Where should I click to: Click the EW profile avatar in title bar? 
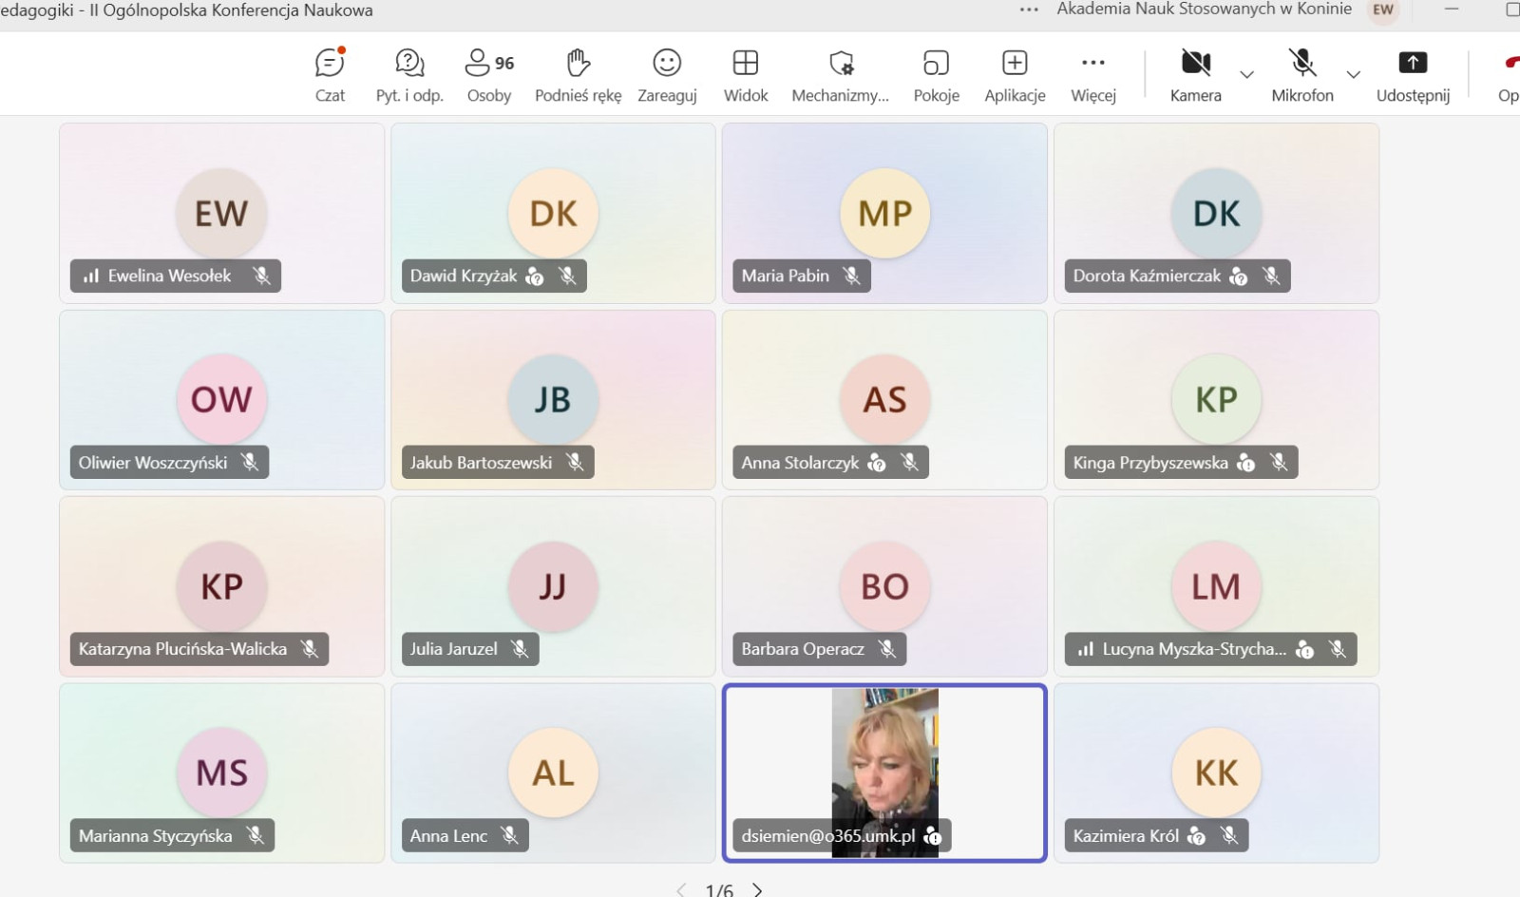pyautogui.click(x=1383, y=10)
